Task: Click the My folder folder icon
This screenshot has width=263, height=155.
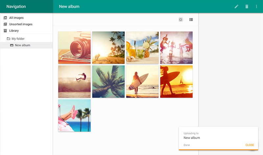Action: click(x=9, y=39)
